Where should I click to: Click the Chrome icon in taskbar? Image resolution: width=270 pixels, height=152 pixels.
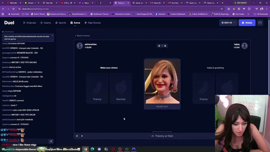[x=85, y=149]
